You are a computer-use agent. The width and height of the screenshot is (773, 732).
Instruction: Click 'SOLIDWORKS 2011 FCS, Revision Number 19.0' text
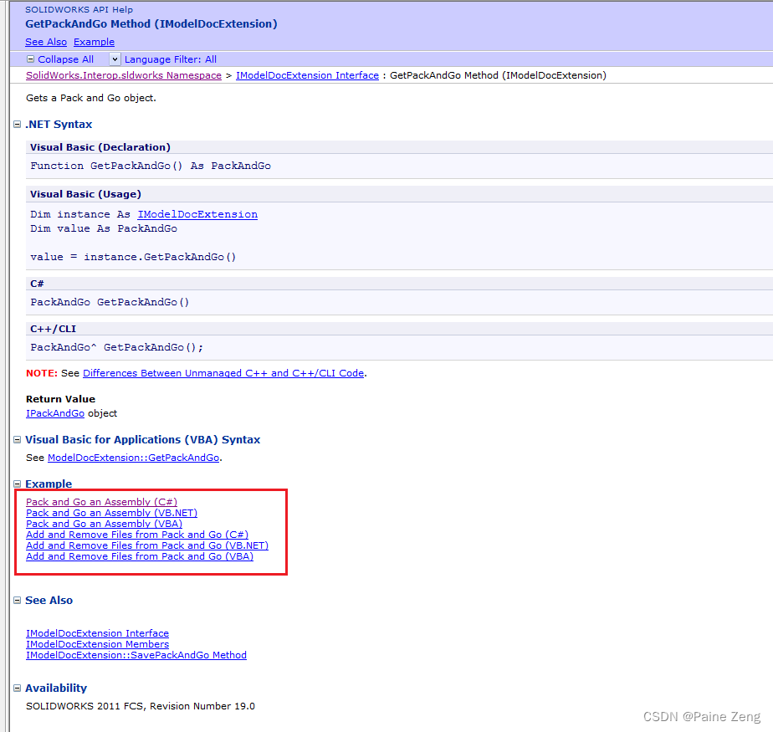141,706
